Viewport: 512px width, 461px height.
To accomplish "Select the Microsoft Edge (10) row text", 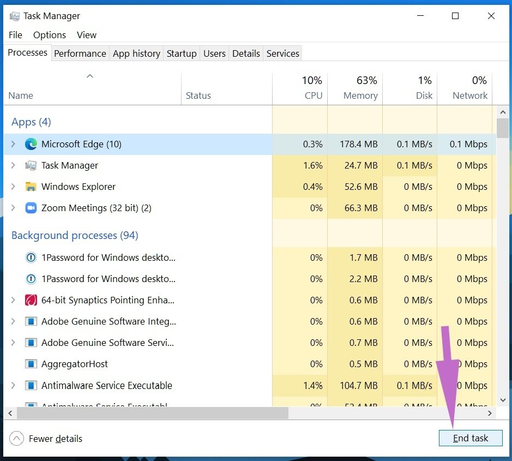I will coord(81,144).
